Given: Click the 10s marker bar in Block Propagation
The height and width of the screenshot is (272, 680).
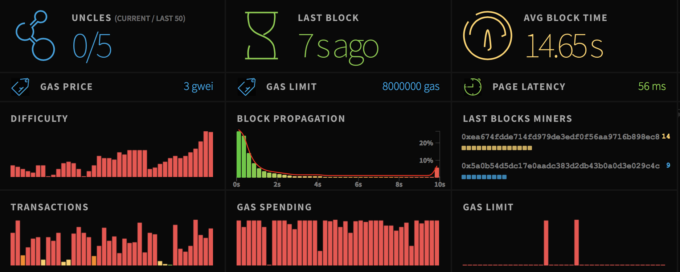Looking at the screenshot, I should tap(437, 172).
